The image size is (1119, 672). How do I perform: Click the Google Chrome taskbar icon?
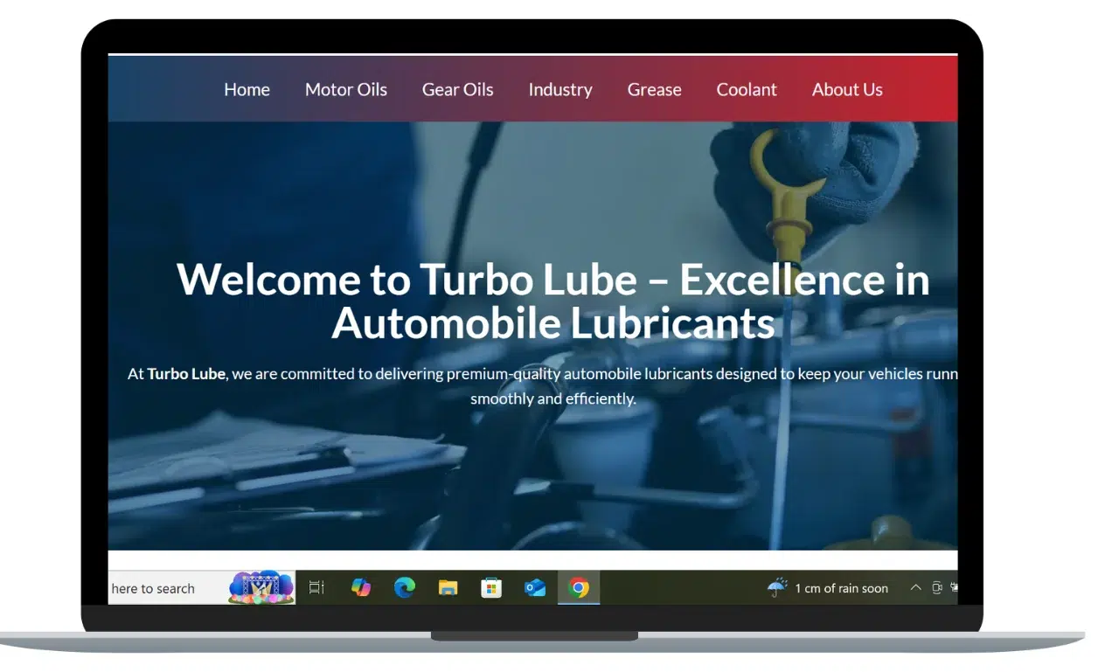tap(578, 587)
